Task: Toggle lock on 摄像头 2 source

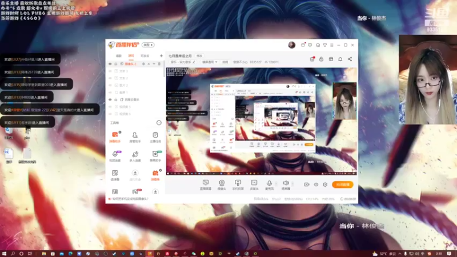Action: pyautogui.click(x=116, y=64)
